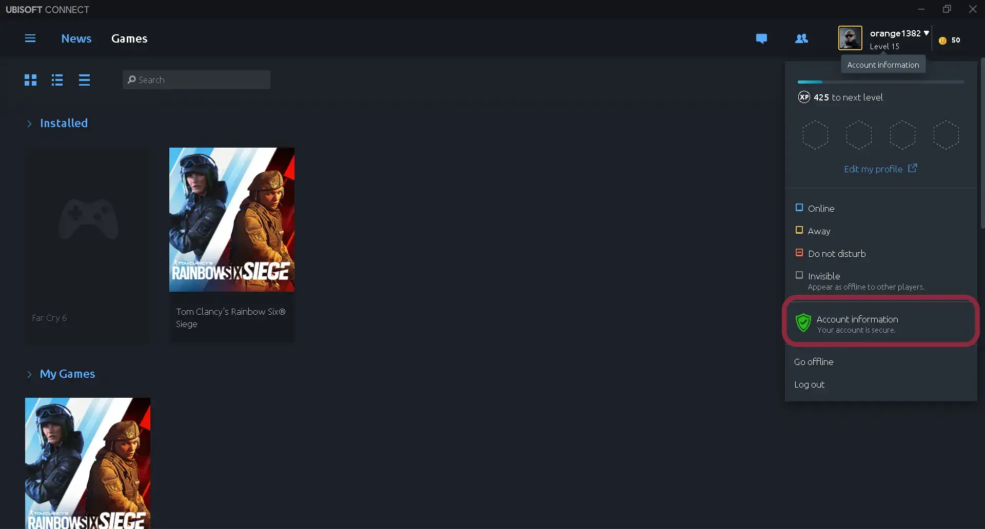
Task: Click the magnifier icon in Search
Action: coord(132,79)
